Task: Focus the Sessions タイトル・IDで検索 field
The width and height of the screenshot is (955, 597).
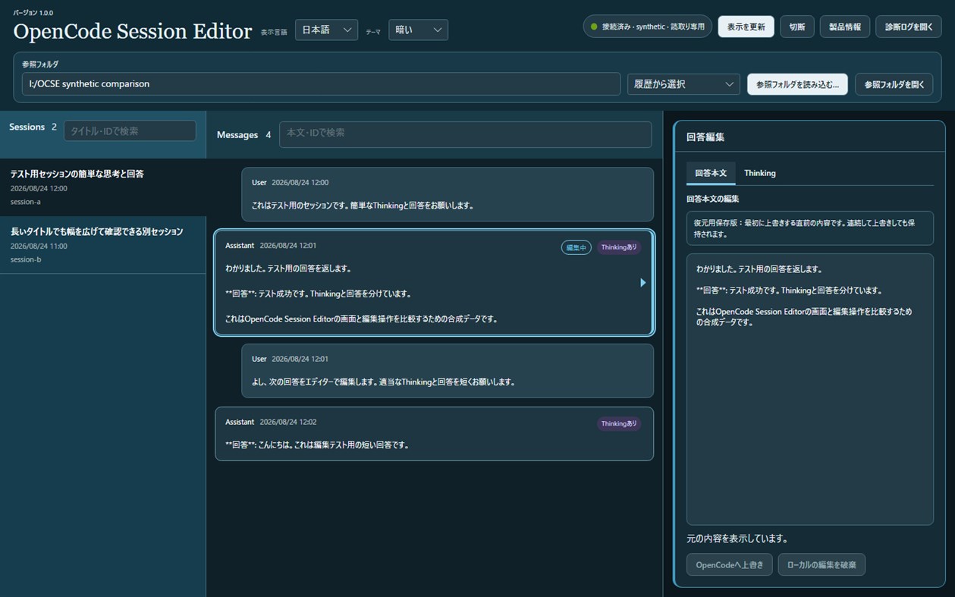Action: pos(130,130)
